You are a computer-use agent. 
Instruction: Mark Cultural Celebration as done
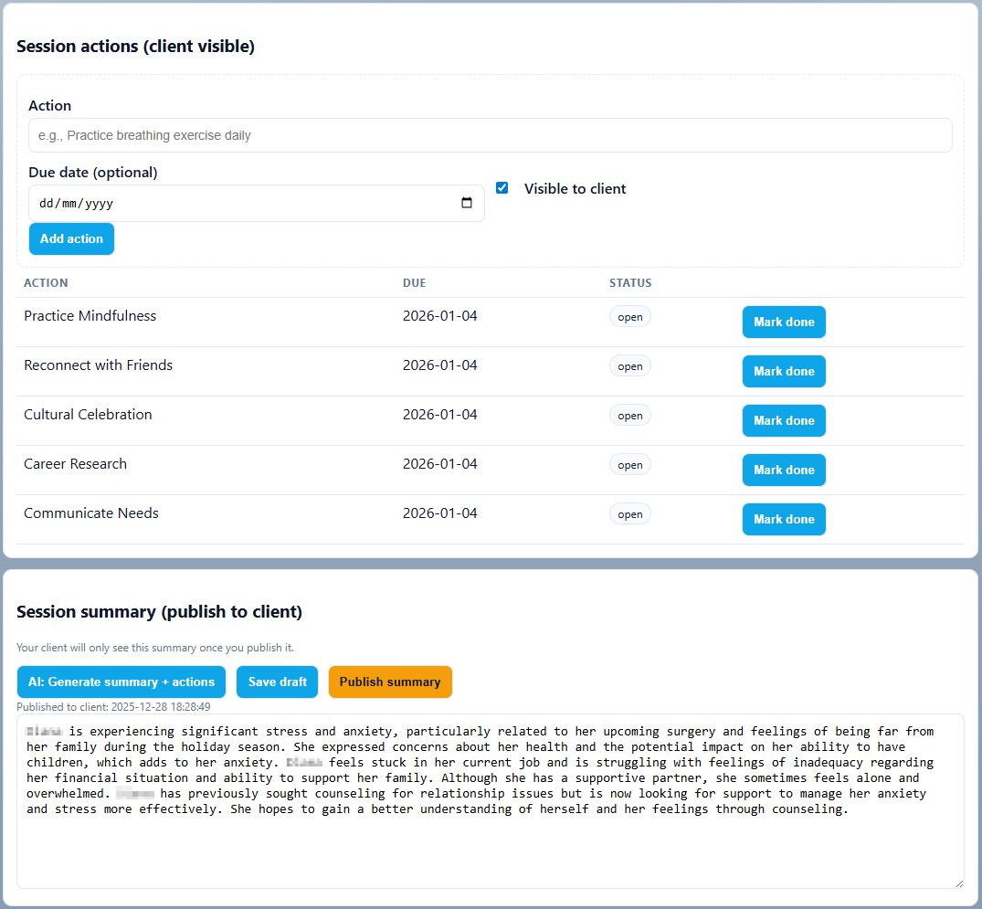click(x=784, y=421)
